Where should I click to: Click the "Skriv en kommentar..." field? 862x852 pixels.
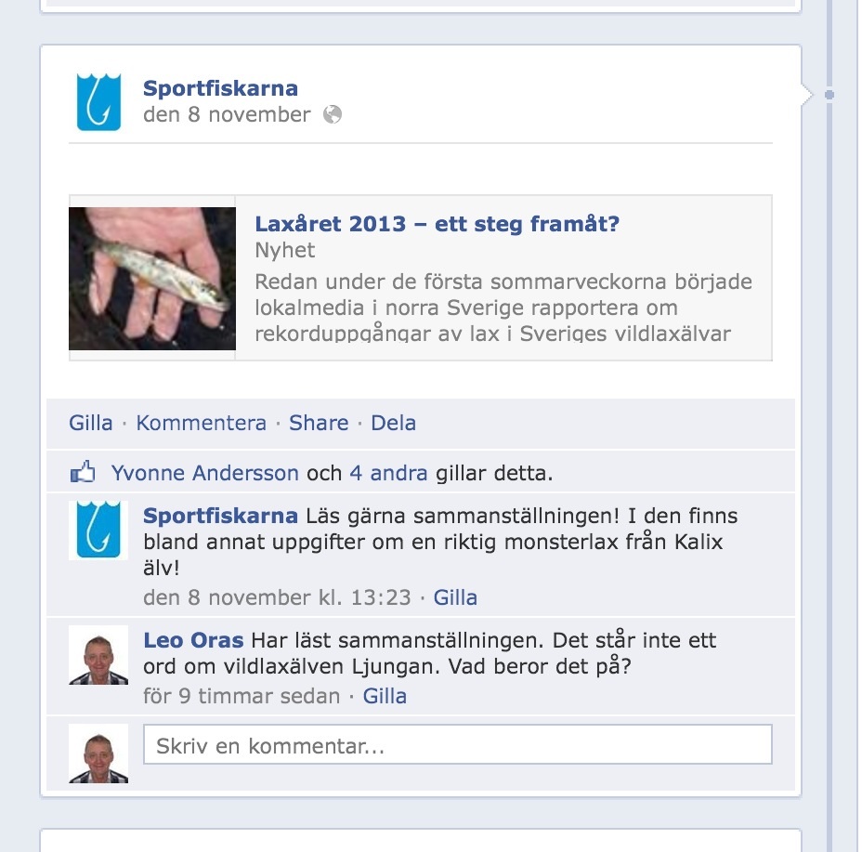458,745
